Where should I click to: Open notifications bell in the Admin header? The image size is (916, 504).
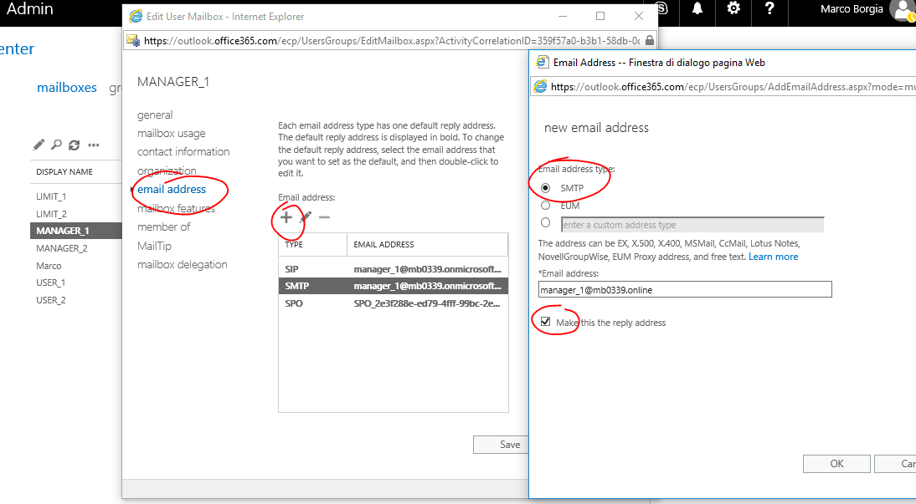coord(697,8)
